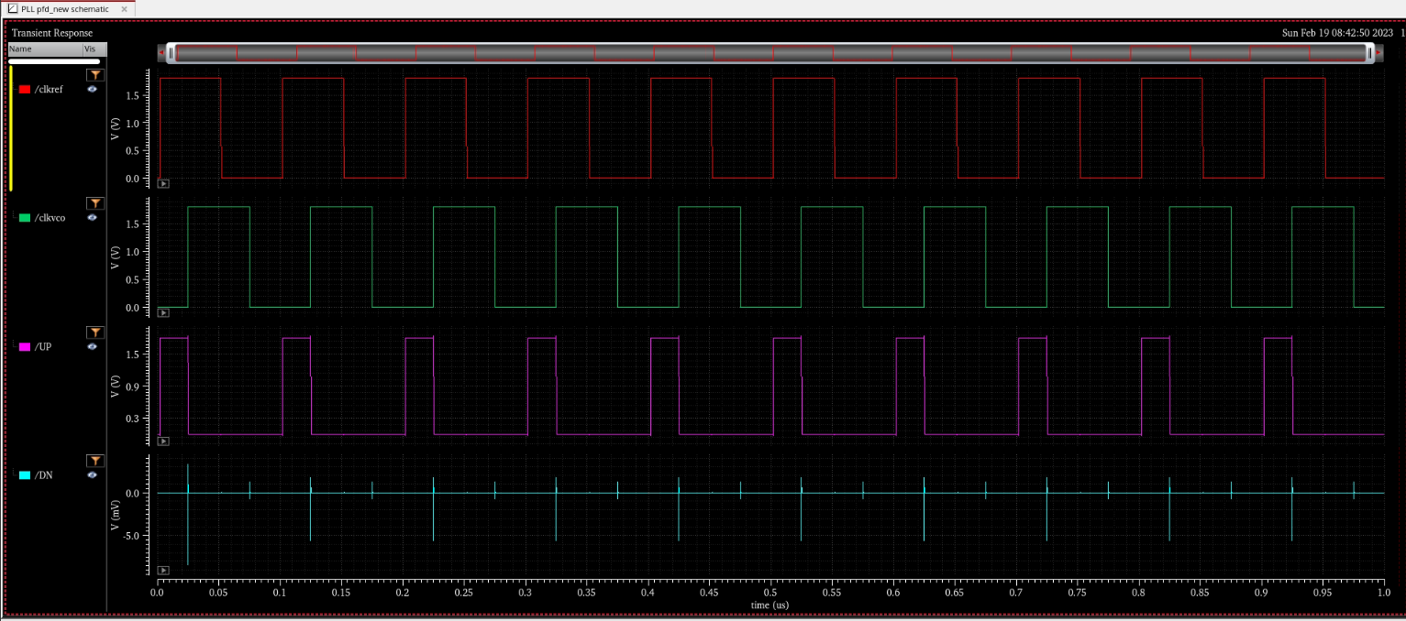Viewport: 1406px width, 621px height.
Task: Click the filter funnel icon for /UP
Action: click(94, 332)
